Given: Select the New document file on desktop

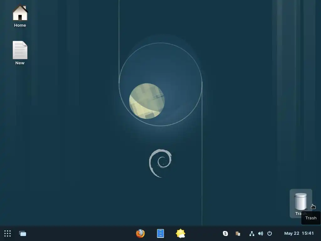Looking at the screenshot, I should [20, 53].
